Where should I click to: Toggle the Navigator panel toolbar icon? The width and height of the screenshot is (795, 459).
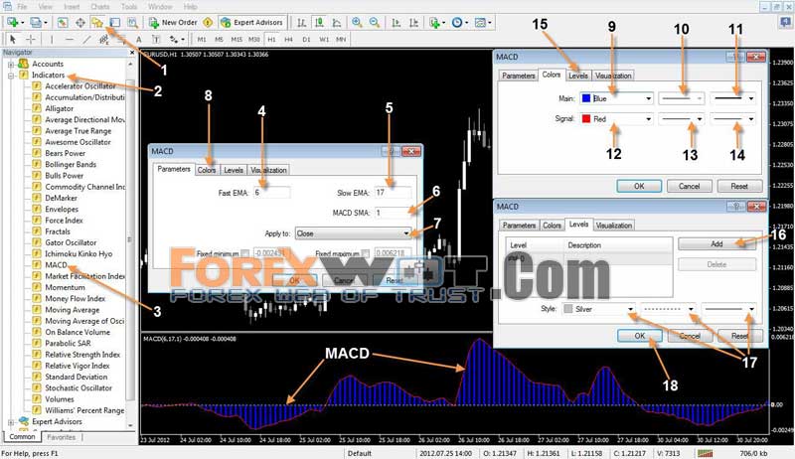click(97, 22)
